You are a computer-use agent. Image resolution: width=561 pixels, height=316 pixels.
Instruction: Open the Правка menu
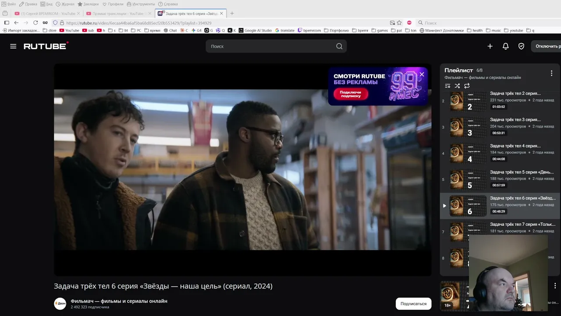pos(28,4)
